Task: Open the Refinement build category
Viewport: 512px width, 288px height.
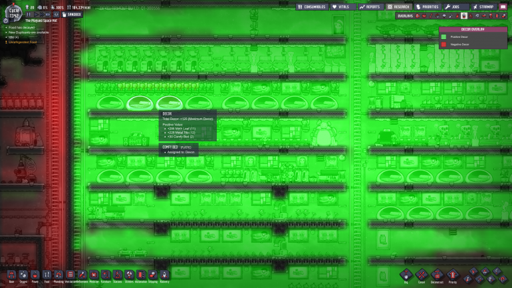Action: [82, 275]
